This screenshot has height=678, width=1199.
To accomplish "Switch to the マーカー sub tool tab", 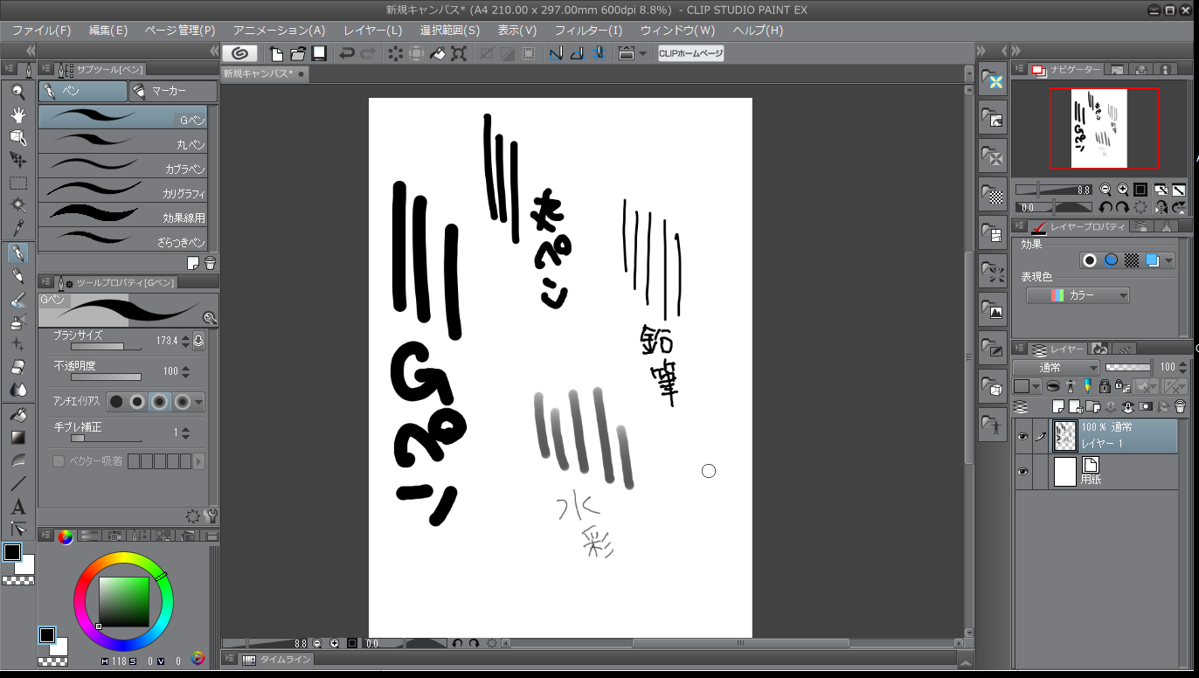I will 173,91.
